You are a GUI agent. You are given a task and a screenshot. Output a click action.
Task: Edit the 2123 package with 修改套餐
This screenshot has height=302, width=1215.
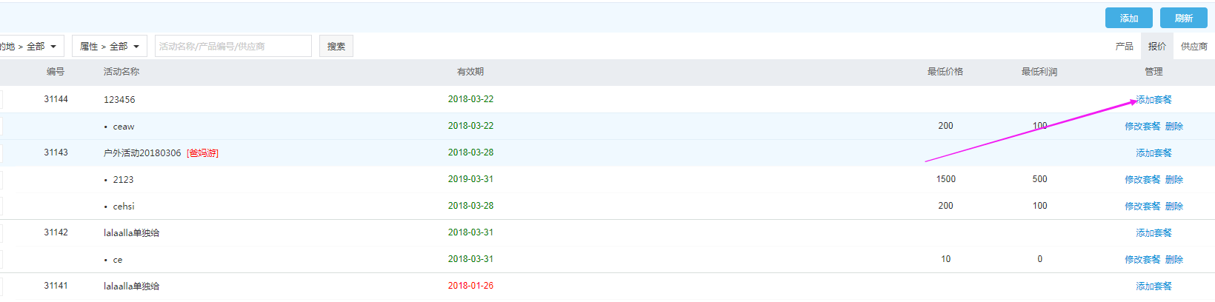coord(1142,179)
